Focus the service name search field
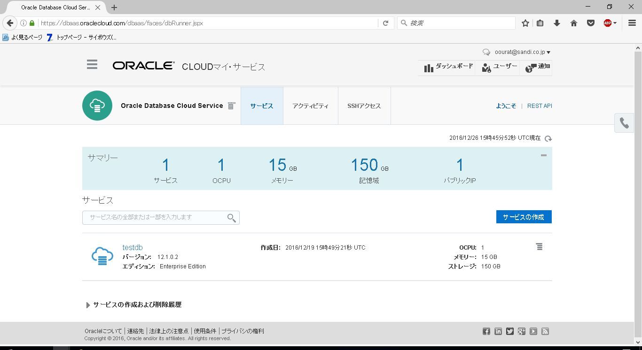 tap(161, 218)
